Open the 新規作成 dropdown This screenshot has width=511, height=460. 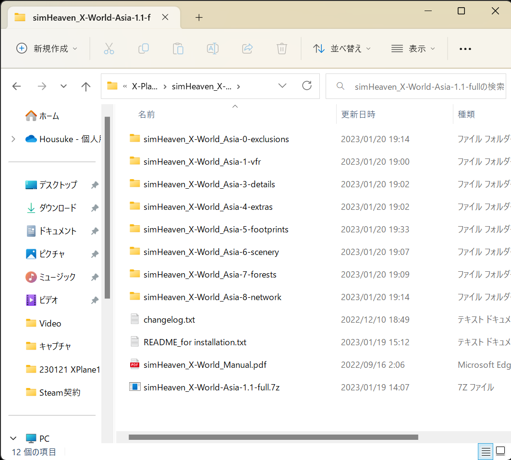(47, 48)
